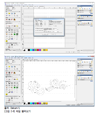
Task: Click the rejoining tolerance input field in dialog
Action: 55,32
